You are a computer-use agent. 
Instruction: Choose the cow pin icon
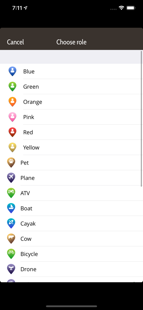coord(11,239)
